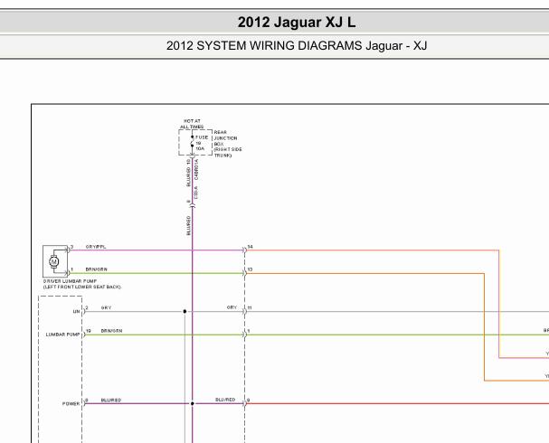Select the '2012 Jaguar XJ L' heading
The image size is (549, 443).
tap(297, 23)
